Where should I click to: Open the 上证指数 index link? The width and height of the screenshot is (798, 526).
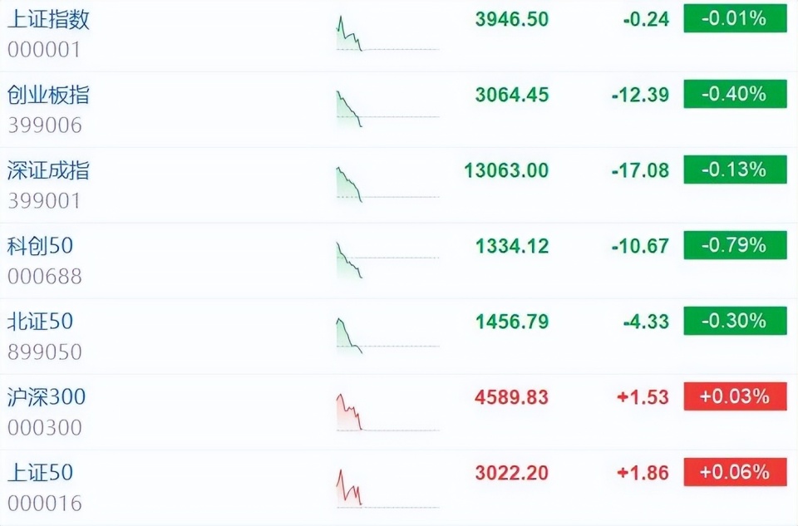pos(48,20)
